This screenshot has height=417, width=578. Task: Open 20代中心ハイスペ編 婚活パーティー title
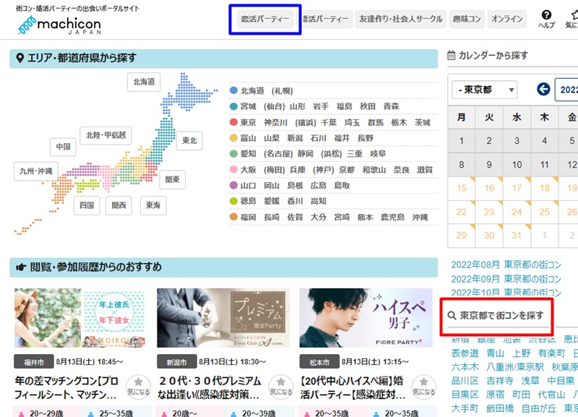click(x=353, y=387)
